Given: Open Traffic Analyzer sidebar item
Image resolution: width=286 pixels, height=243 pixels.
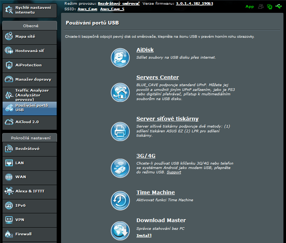Looking at the screenshot, I should point(29,95).
